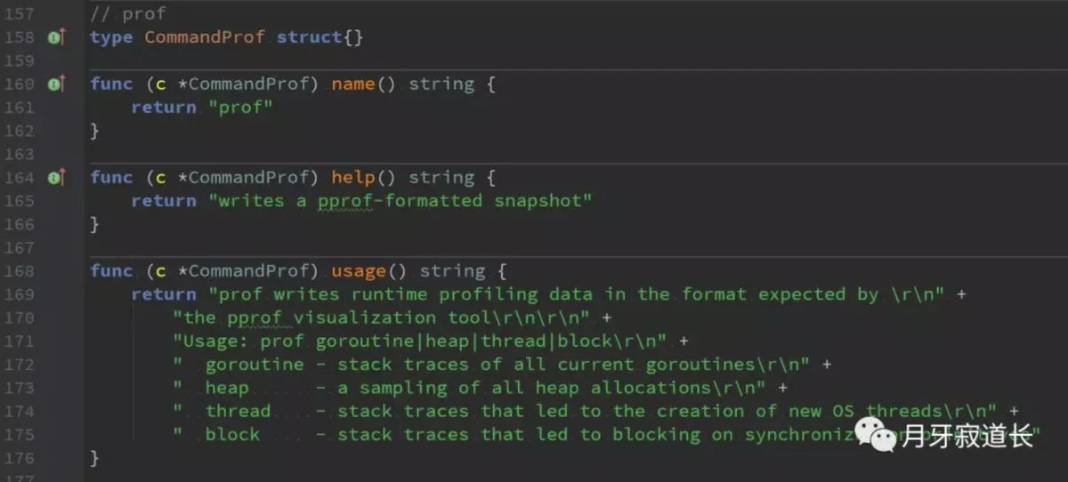1068x482 pixels.
Task: Click the 月牙寂道长 watermark text
Action: (967, 437)
